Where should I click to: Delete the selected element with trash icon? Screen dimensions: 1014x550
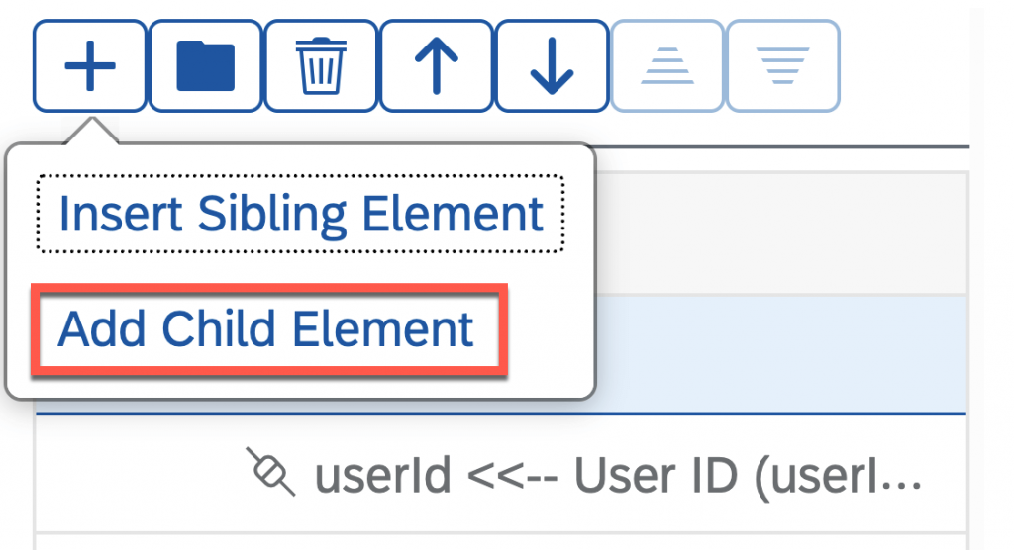click(321, 66)
